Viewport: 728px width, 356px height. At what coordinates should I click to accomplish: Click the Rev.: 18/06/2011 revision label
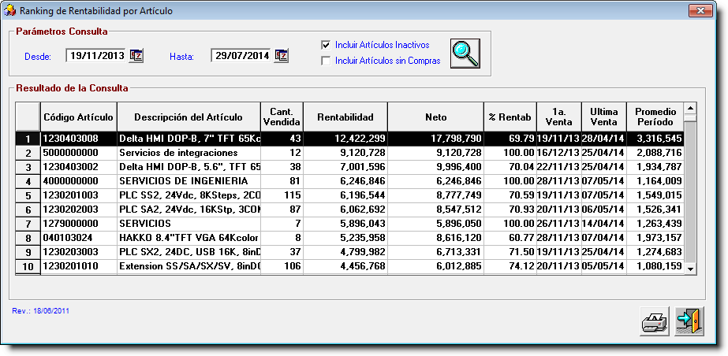point(40,311)
